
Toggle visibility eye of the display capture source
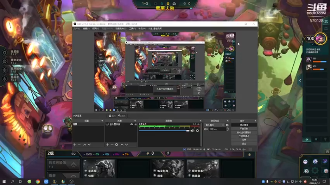click(132, 125)
